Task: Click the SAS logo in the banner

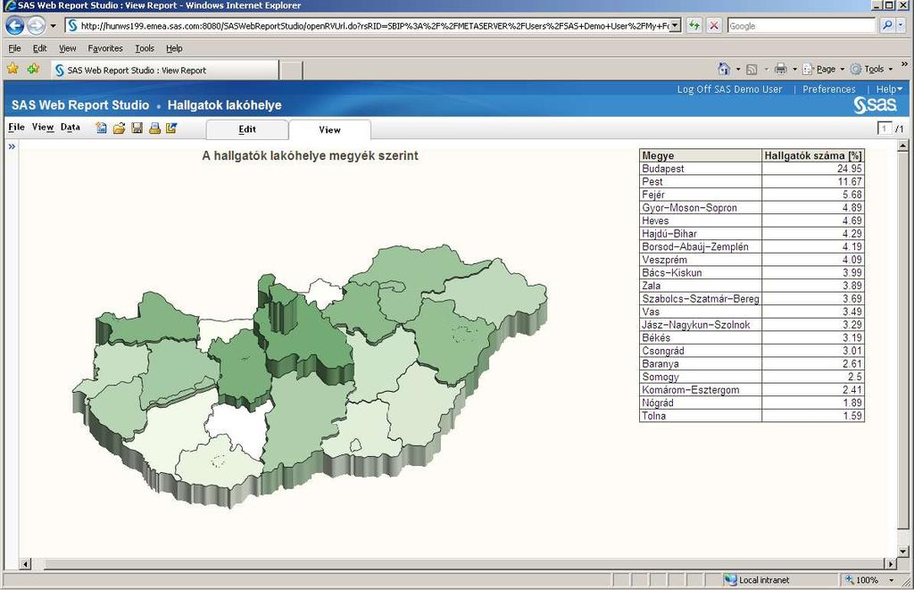Action: tap(875, 105)
